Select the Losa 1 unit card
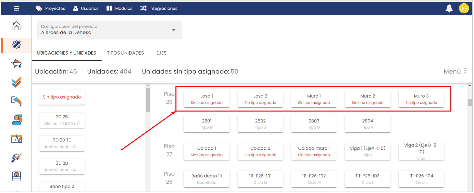This screenshot has width=474, height=193. point(207,99)
